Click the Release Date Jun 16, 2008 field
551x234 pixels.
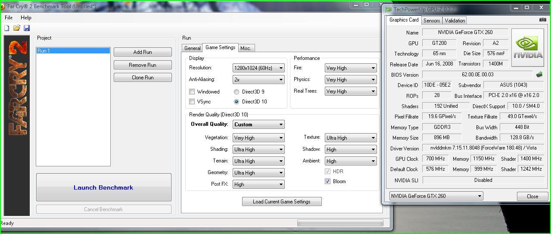pyautogui.click(x=439, y=64)
